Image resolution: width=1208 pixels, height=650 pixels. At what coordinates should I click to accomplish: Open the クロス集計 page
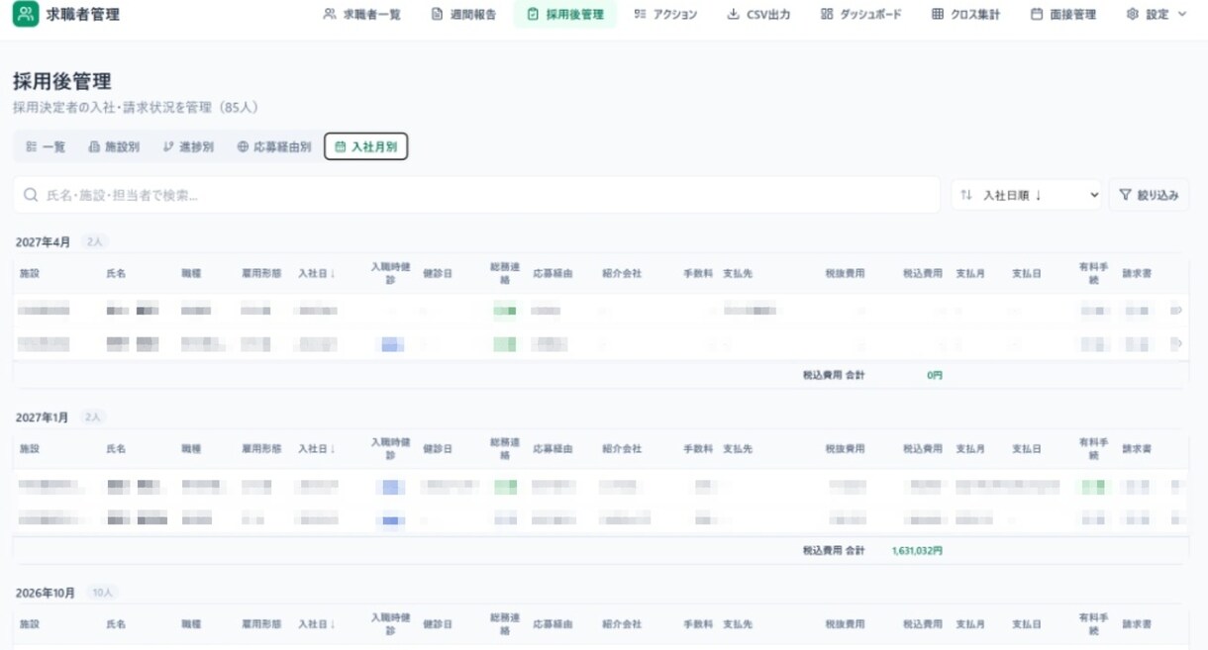(965, 15)
